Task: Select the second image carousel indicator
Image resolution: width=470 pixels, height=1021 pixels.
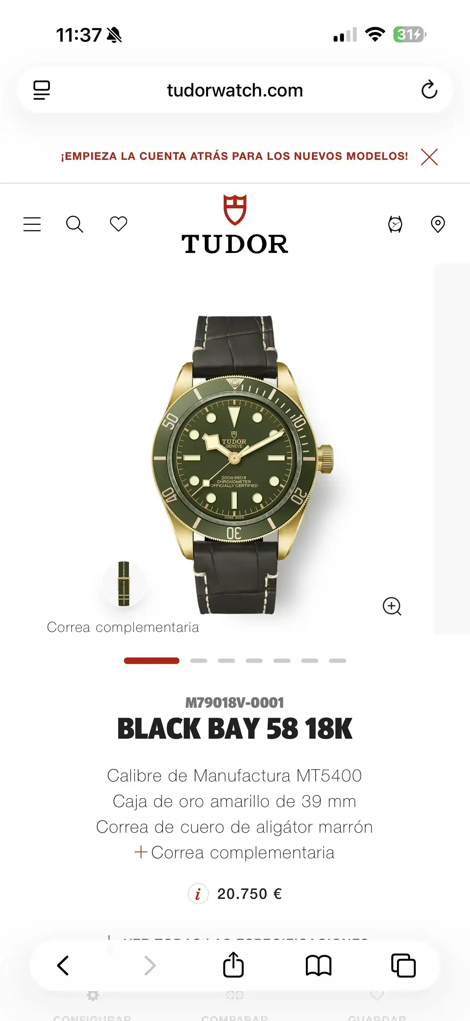Action: 199,661
